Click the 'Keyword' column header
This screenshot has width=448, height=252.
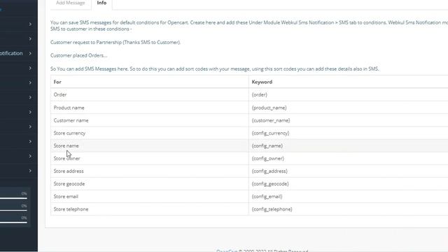pyautogui.click(x=262, y=82)
